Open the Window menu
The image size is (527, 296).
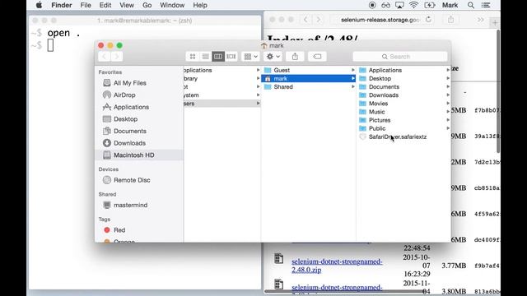(172, 5)
